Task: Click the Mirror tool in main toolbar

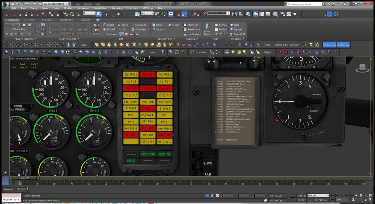Action: (234, 14)
